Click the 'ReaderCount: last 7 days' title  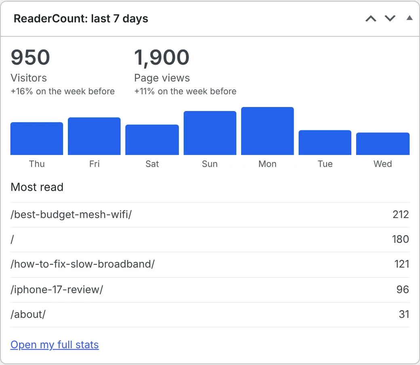[81, 19]
